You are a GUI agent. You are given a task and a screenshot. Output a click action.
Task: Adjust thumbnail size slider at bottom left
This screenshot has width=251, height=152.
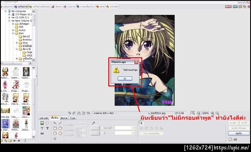[28, 140]
